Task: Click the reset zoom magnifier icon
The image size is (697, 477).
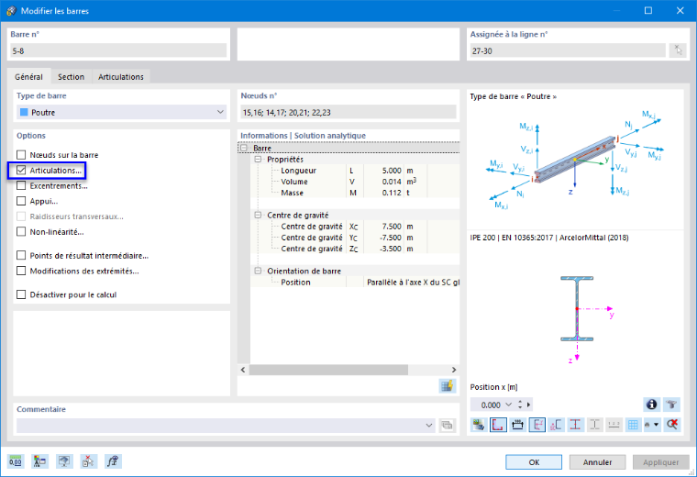Action: point(671,425)
